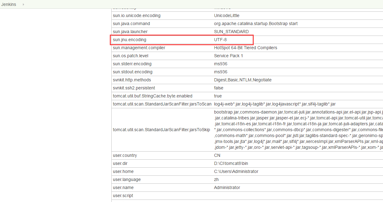Image resolution: width=383 pixels, height=202 pixels.
Task: Select the tomcat.util.buf.StringCache.byte.enabled property
Action: (x=153, y=96)
